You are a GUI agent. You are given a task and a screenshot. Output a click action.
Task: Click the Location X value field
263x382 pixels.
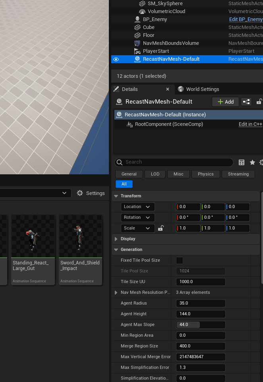[188, 206]
